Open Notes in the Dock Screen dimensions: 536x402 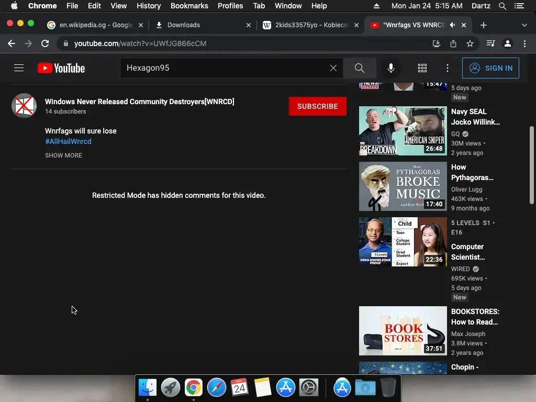point(263,387)
